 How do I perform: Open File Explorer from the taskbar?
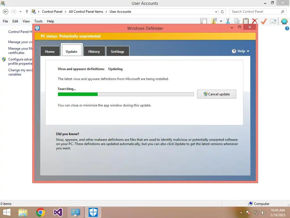point(23,212)
